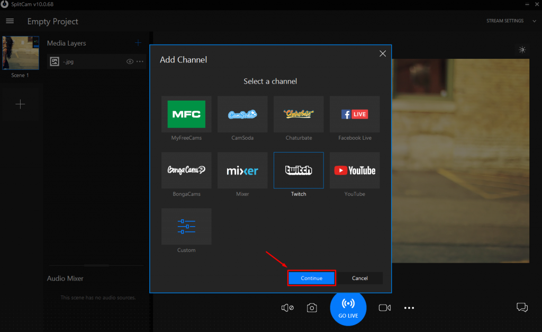542x332 pixels.
Task: Click the Empty Project title
Action: (x=52, y=21)
